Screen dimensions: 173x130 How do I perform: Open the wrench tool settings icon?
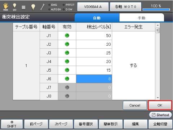click(43, 7)
